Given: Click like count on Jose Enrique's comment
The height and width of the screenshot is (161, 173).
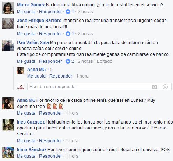Looking at the screenshot, I should [x=70, y=34].
